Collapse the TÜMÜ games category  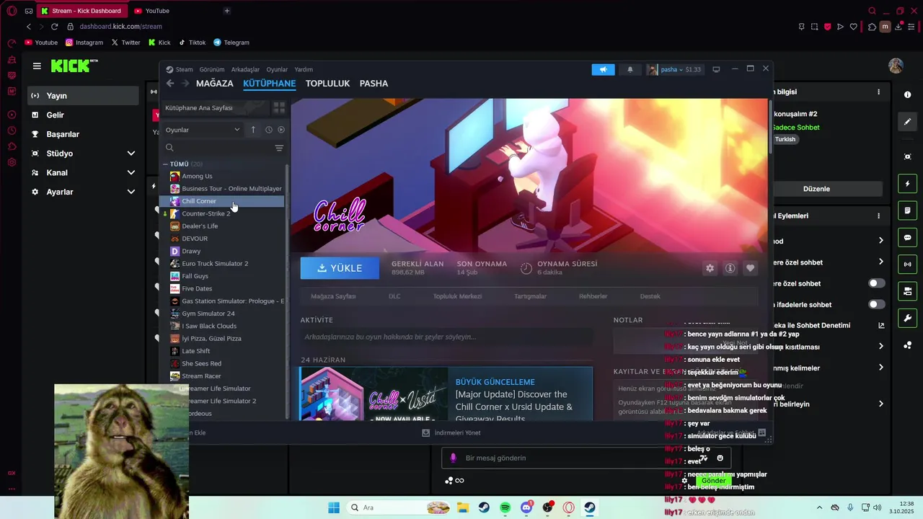tap(165, 164)
